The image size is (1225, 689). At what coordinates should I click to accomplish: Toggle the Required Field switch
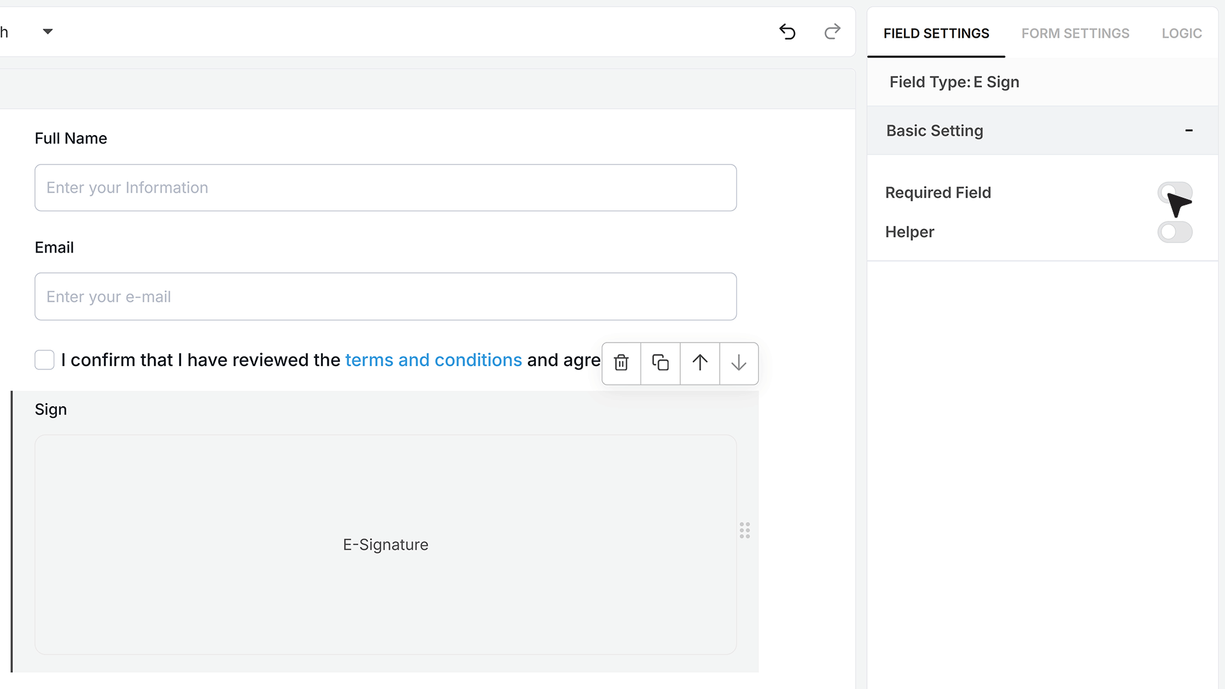(x=1175, y=193)
